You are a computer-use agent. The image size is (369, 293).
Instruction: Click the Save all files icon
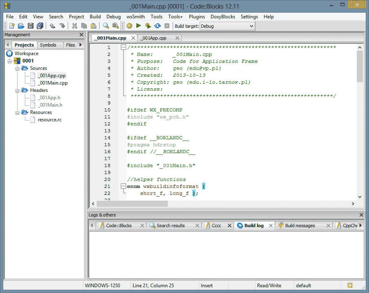[x=40, y=26]
